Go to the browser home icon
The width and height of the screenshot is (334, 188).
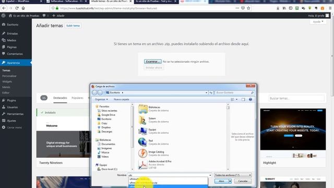click(23, 8)
